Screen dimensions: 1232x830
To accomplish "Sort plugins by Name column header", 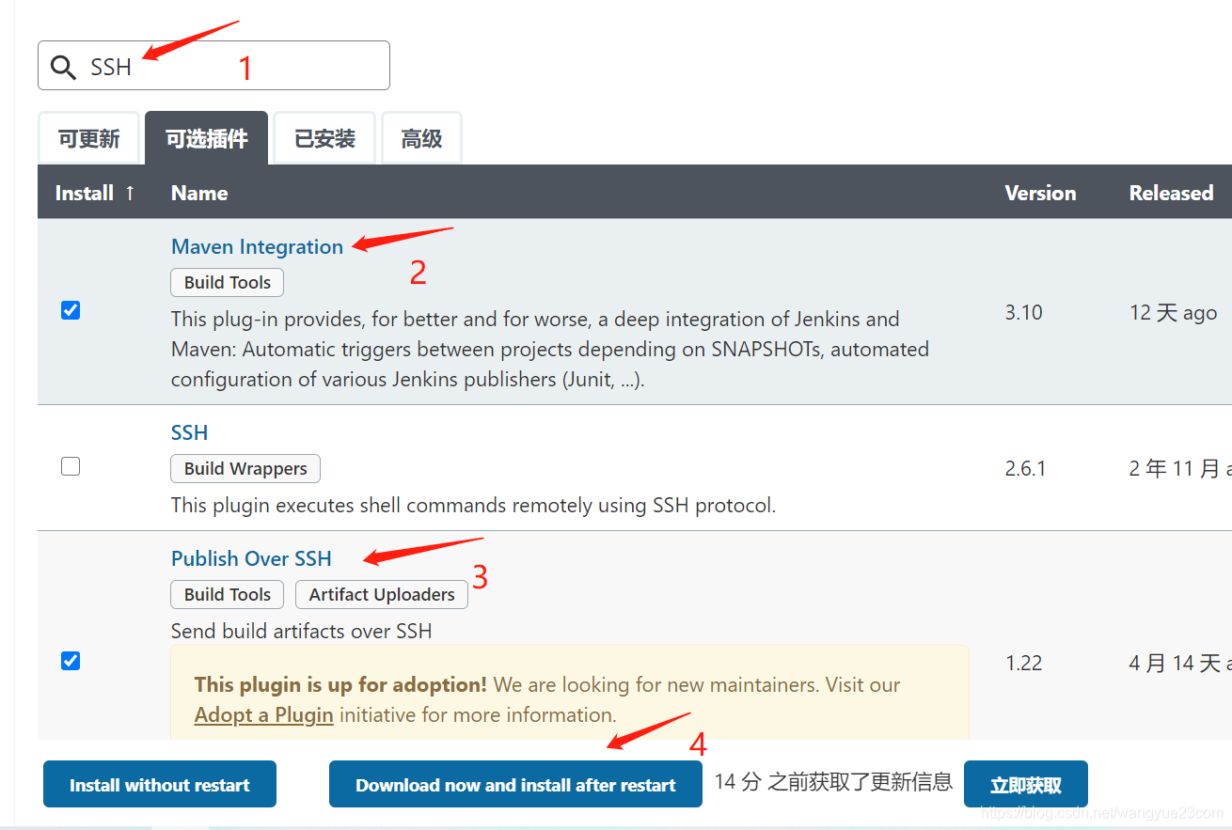I will click(199, 193).
